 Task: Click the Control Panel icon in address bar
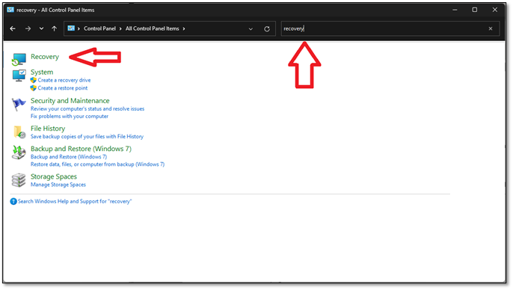(x=71, y=28)
